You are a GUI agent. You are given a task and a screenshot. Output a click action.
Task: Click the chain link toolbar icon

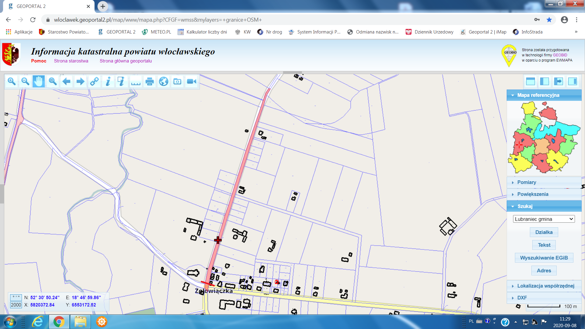[x=94, y=81]
